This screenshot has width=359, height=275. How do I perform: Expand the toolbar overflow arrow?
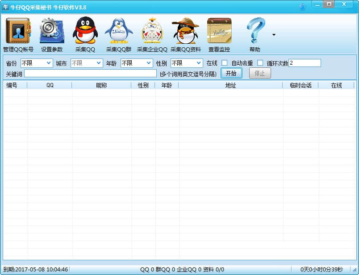pyautogui.click(x=274, y=35)
